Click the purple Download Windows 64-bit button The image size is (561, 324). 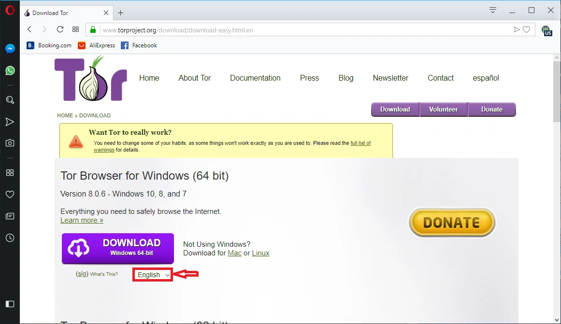118,248
